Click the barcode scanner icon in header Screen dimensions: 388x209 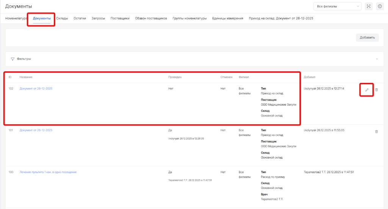[368, 6]
